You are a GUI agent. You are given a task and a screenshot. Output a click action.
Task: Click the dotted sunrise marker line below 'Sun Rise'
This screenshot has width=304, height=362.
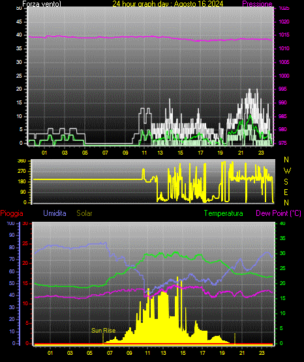(103, 339)
